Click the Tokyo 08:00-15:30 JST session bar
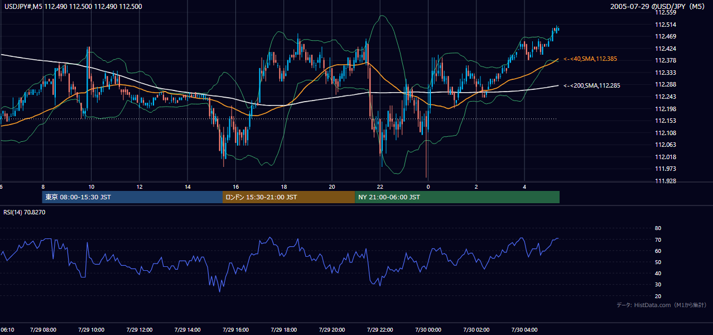The height and width of the screenshot is (335, 713). point(132,197)
